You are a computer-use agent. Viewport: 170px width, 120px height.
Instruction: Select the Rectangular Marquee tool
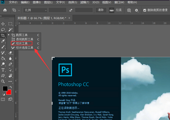click(x=10, y=24)
